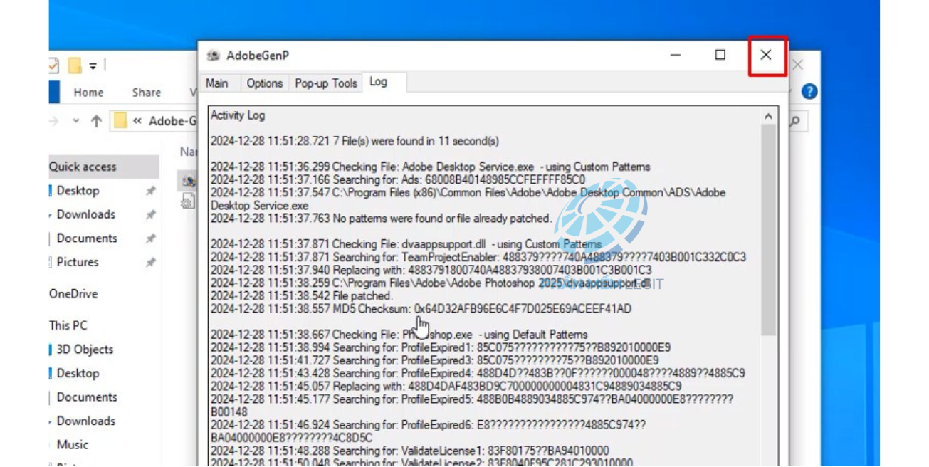Close the File Explorer window behind
Image resolution: width=929 pixels, height=467 pixels.
coord(798,65)
